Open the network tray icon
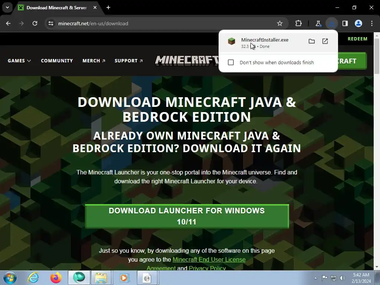 [334, 278]
